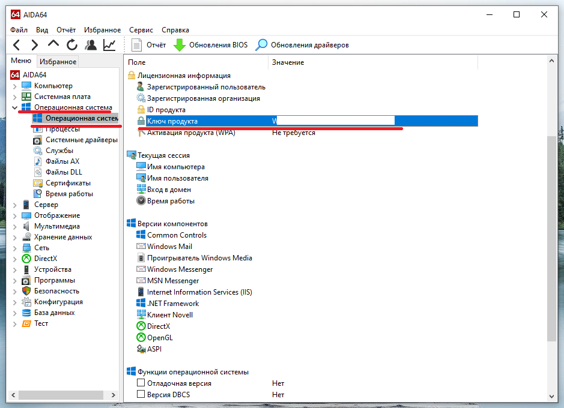Image resolution: width=564 pixels, height=408 pixels.
Task: Collapse the Операционная система tree node
Action: (14, 107)
